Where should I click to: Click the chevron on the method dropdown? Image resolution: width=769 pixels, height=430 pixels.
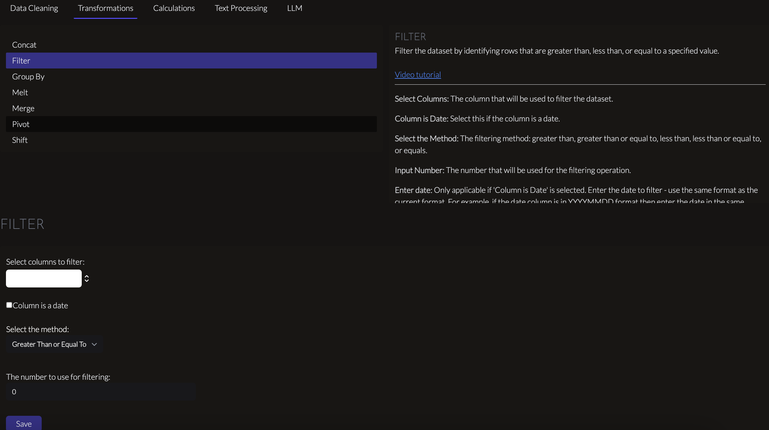coord(94,344)
